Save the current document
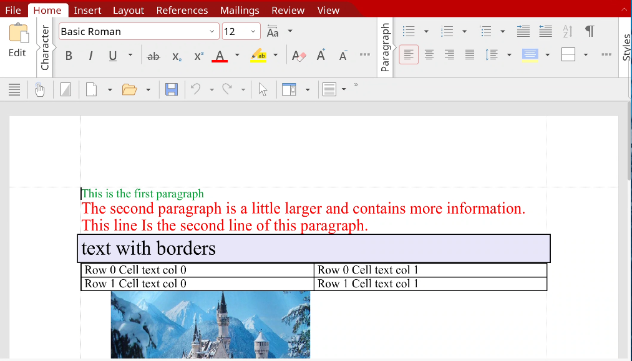632x361 pixels. pos(172,89)
